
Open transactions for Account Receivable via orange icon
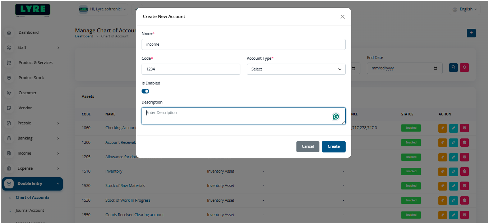point(442,142)
